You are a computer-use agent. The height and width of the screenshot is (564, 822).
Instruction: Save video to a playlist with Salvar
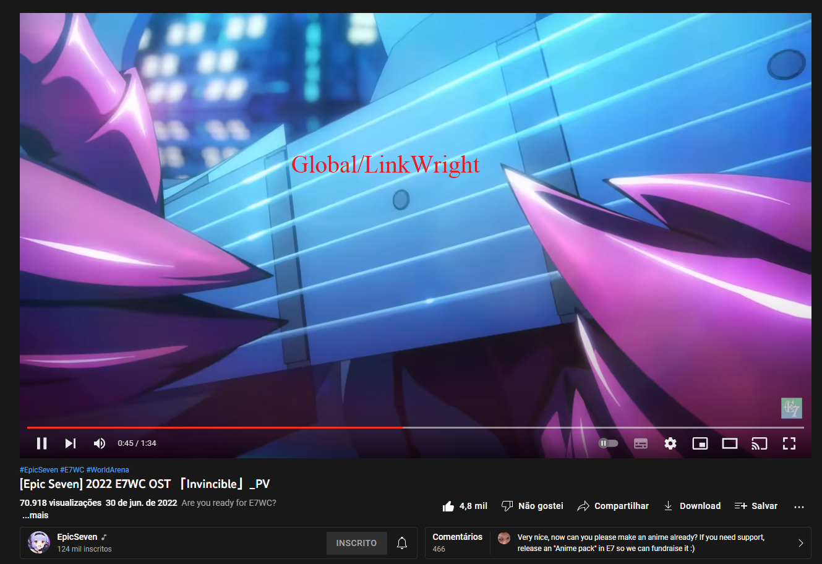pos(756,506)
